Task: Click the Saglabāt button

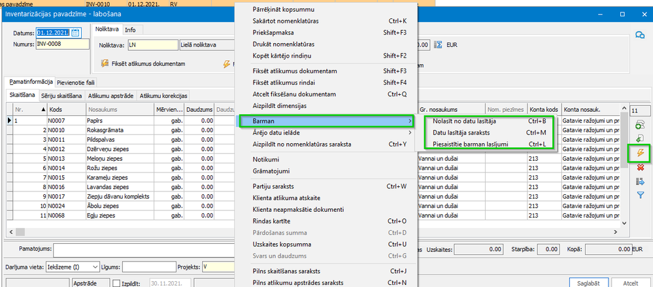Action: (x=588, y=283)
